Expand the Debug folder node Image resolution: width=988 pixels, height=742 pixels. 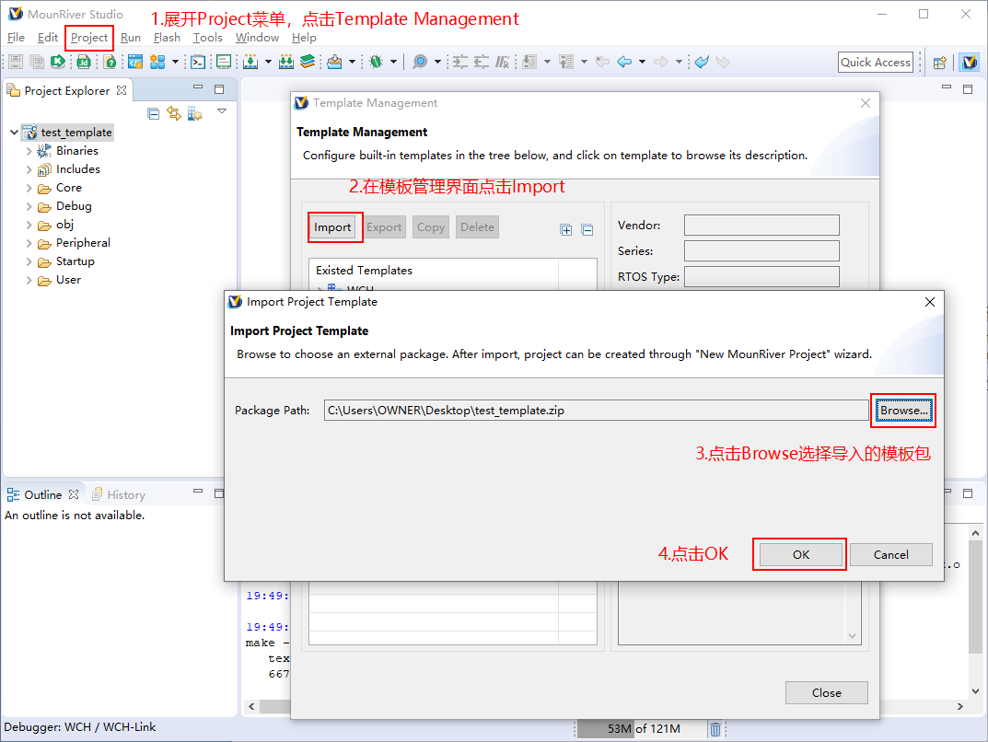[29, 206]
